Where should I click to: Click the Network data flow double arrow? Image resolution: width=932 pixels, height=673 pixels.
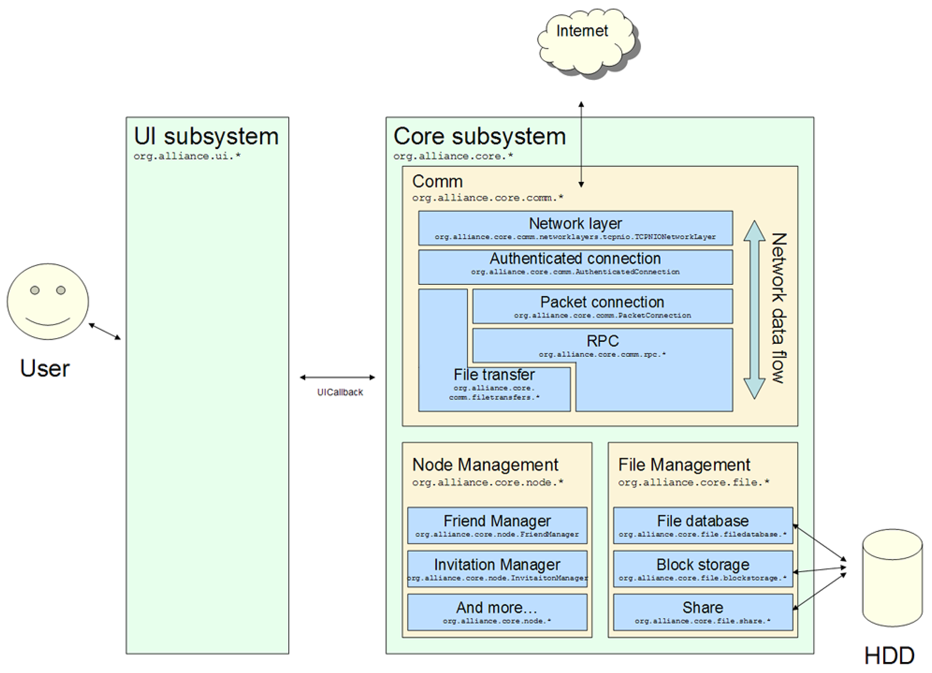[754, 310]
